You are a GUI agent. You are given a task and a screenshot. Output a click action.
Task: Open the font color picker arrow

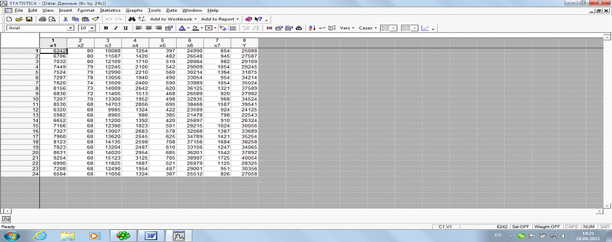point(188,28)
